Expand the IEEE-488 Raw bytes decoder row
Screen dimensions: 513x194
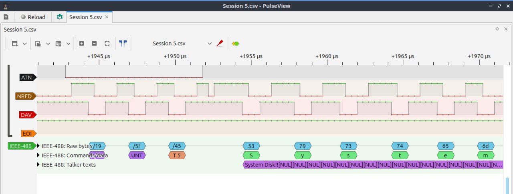point(39,146)
